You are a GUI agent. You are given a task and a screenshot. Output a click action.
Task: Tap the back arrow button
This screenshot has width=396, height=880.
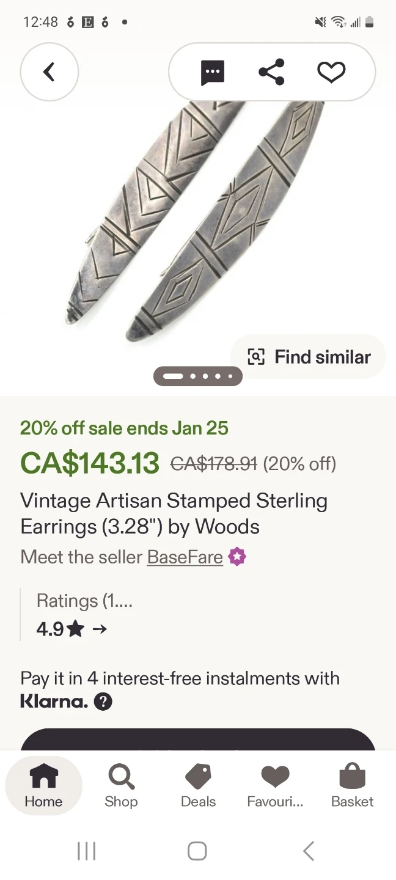pos(50,72)
